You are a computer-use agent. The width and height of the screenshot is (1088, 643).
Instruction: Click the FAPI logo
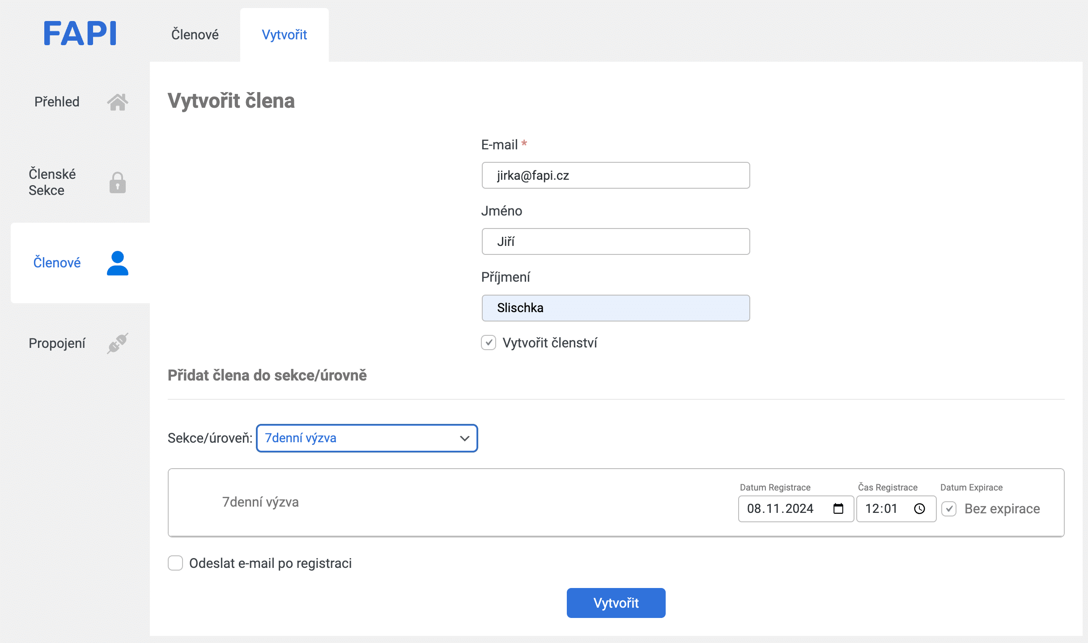80,34
